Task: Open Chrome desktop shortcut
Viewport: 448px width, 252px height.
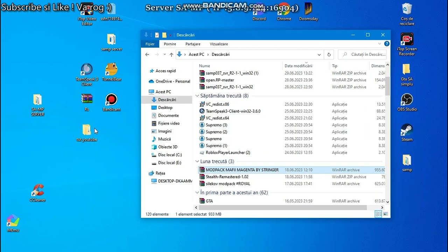Action: click(x=284, y=12)
